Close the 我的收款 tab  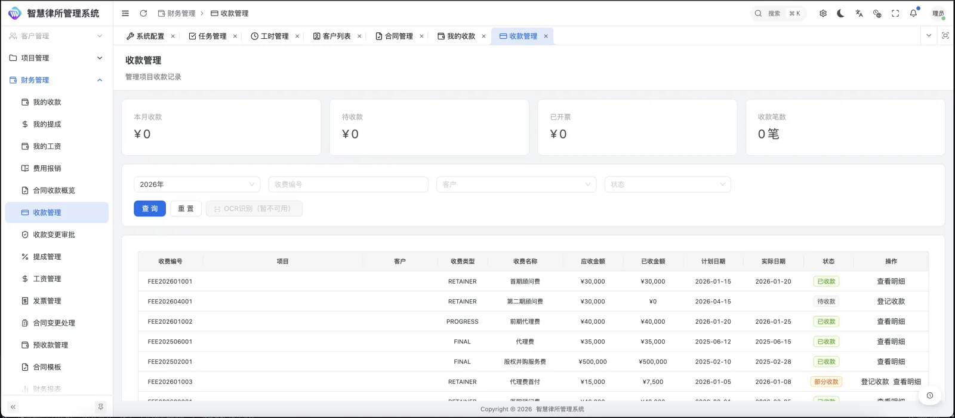pyautogui.click(x=483, y=36)
